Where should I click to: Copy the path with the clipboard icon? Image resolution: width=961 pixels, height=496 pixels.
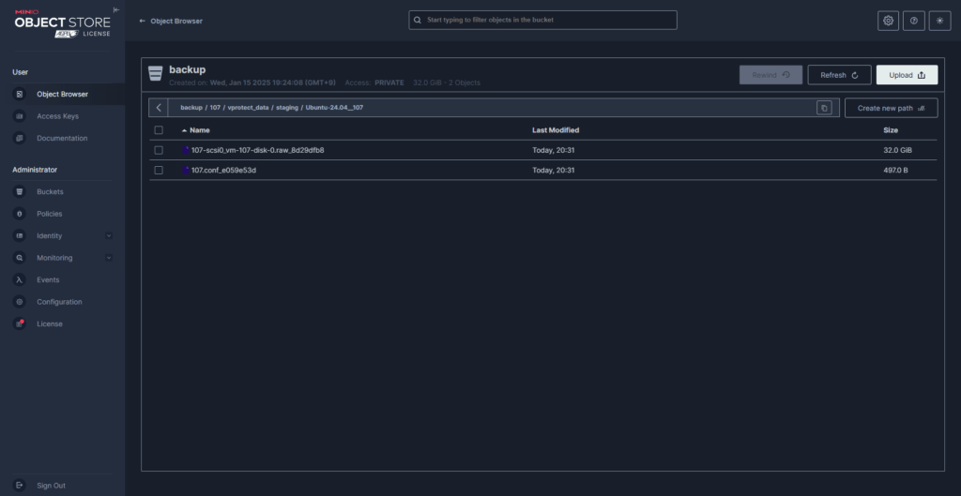click(824, 108)
